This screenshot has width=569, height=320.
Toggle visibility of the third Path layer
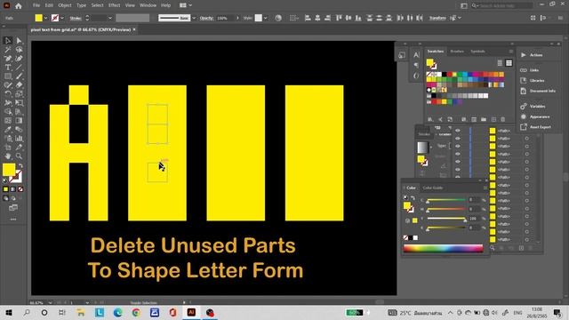[x=458, y=146]
